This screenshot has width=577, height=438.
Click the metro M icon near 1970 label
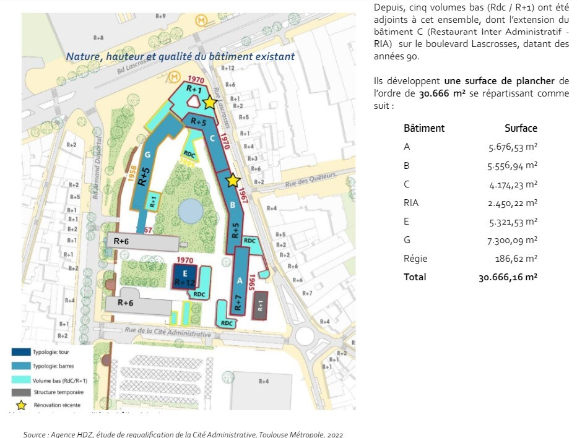175,77
